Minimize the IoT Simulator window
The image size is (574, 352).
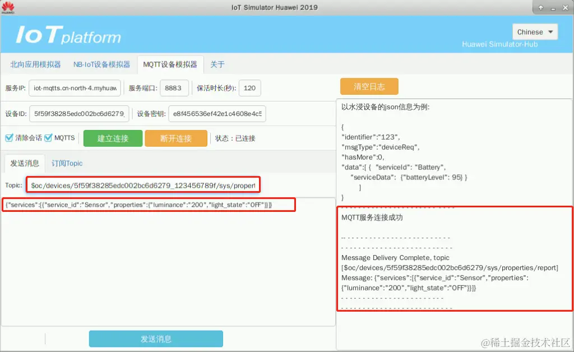(553, 8)
